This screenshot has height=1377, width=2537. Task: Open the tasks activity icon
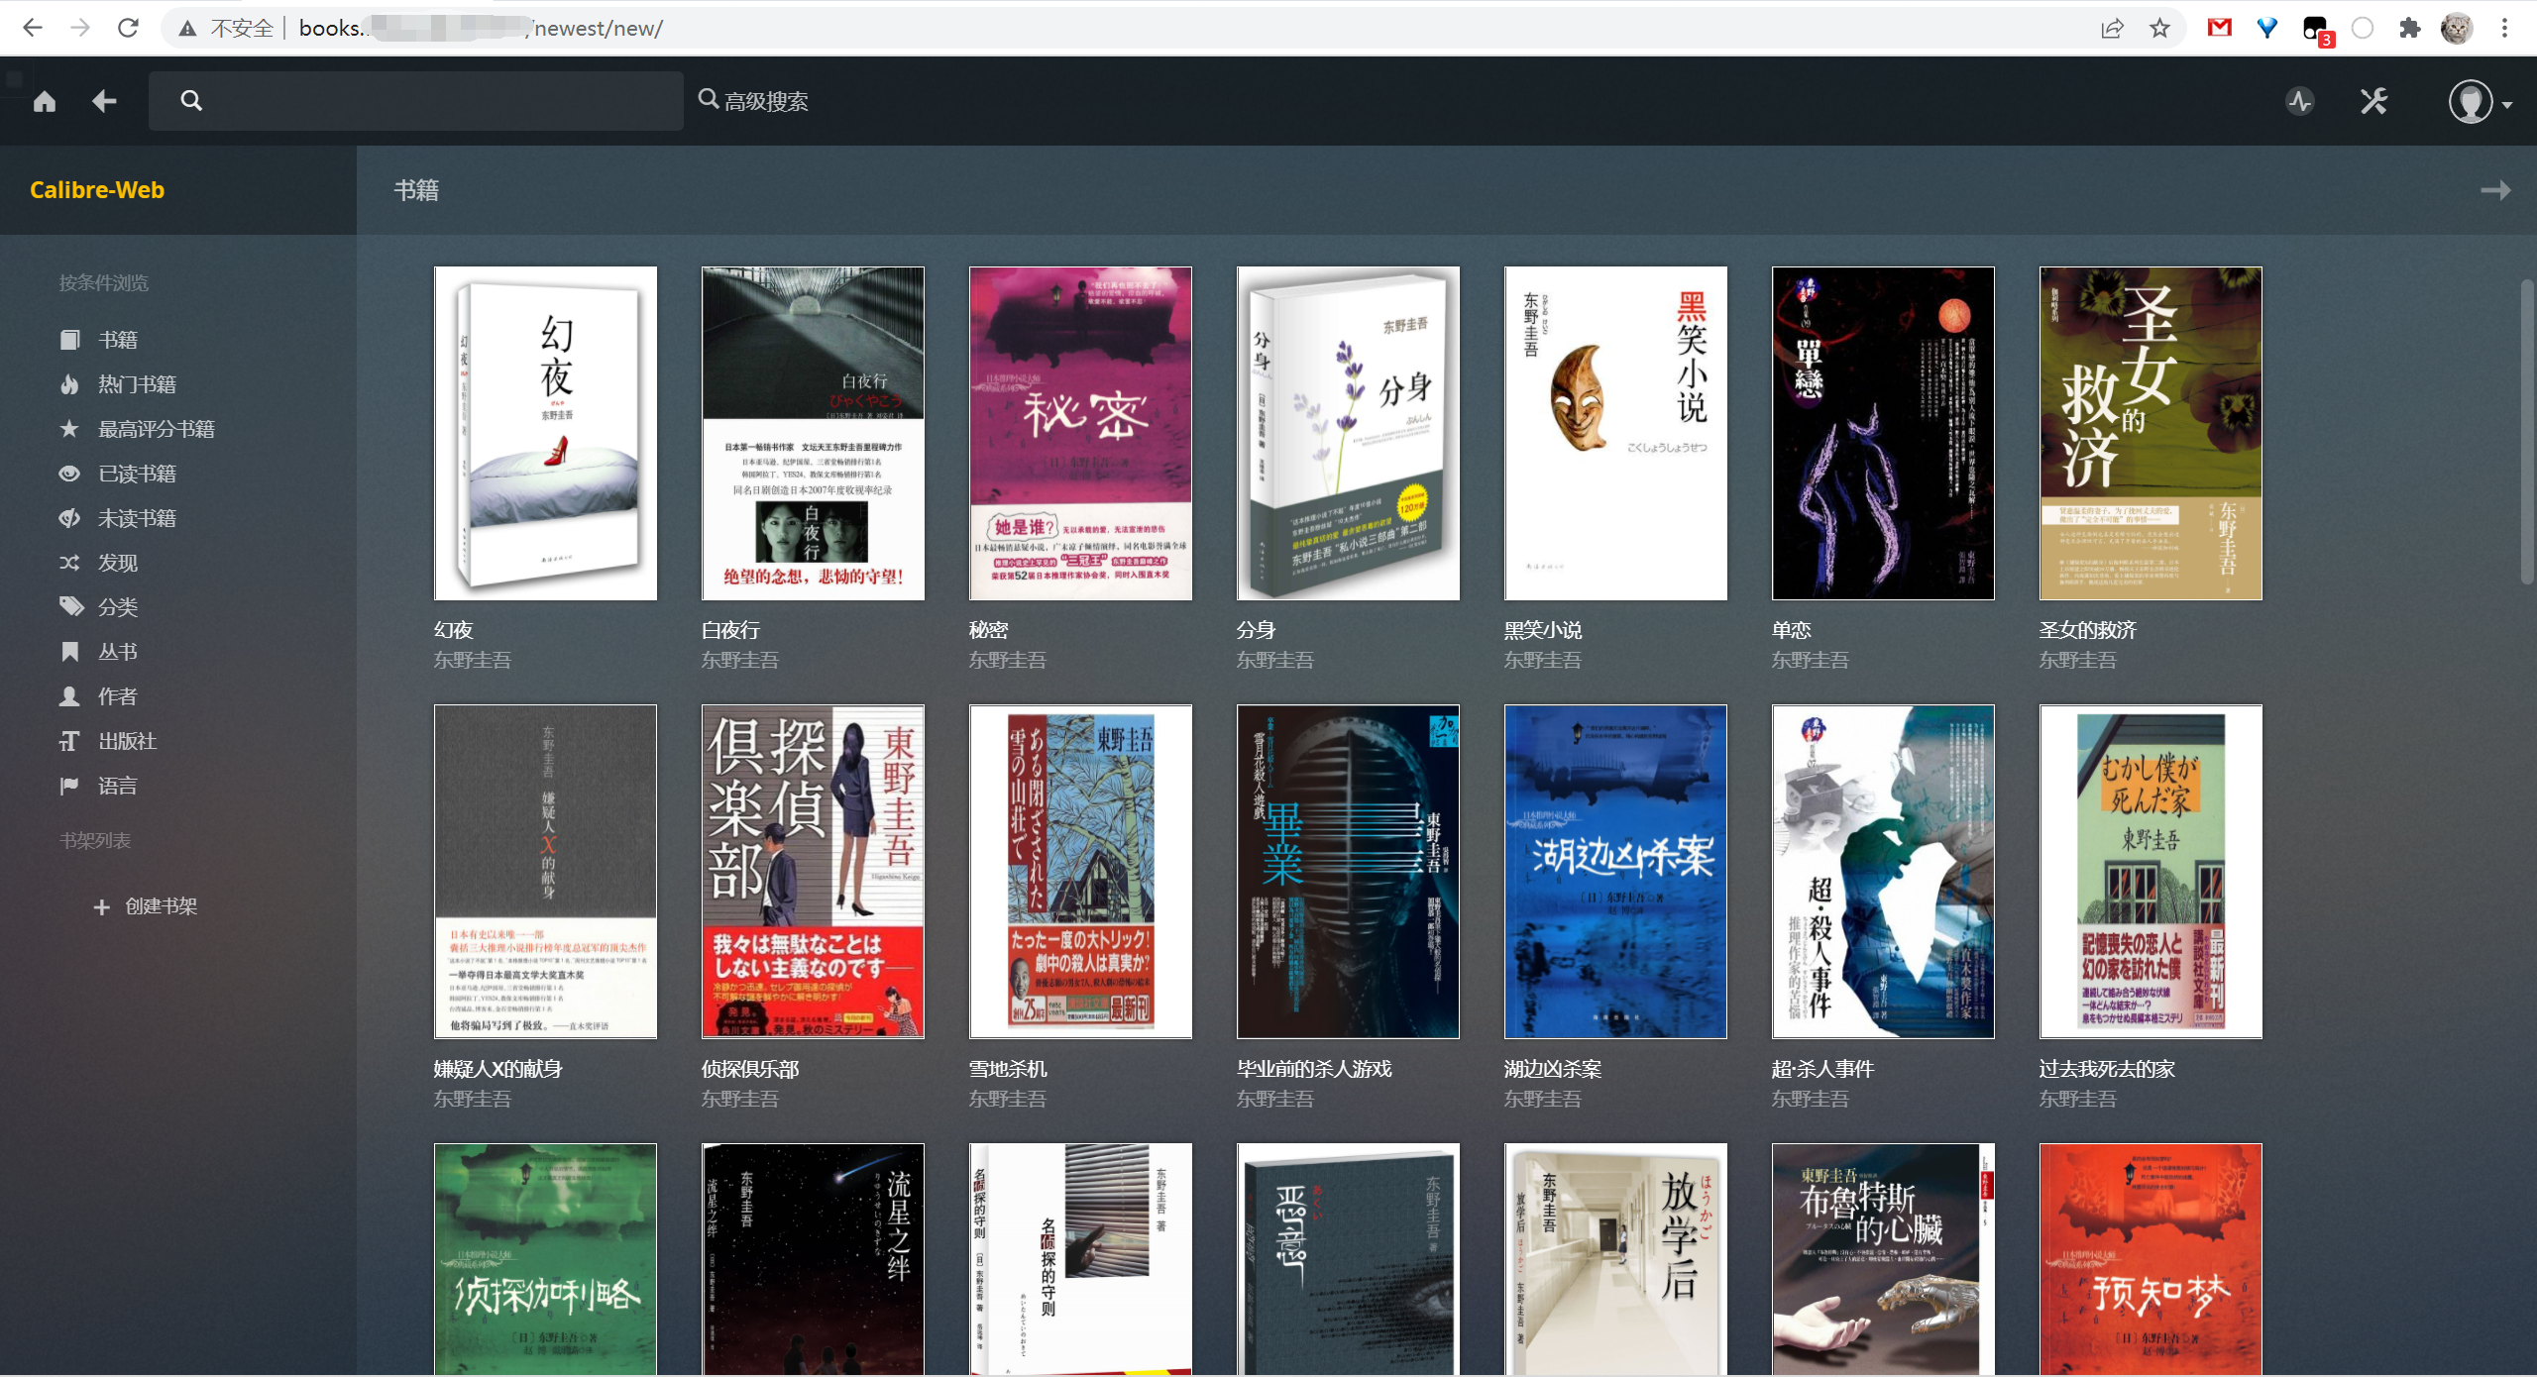[2300, 101]
